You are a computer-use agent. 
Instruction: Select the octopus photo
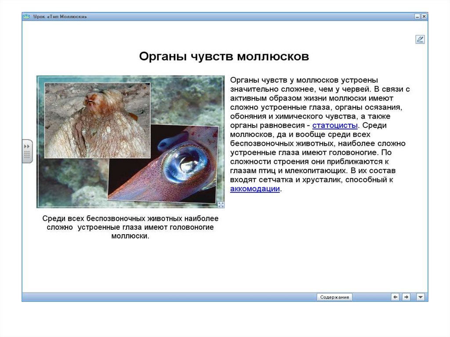[x=97, y=120]
